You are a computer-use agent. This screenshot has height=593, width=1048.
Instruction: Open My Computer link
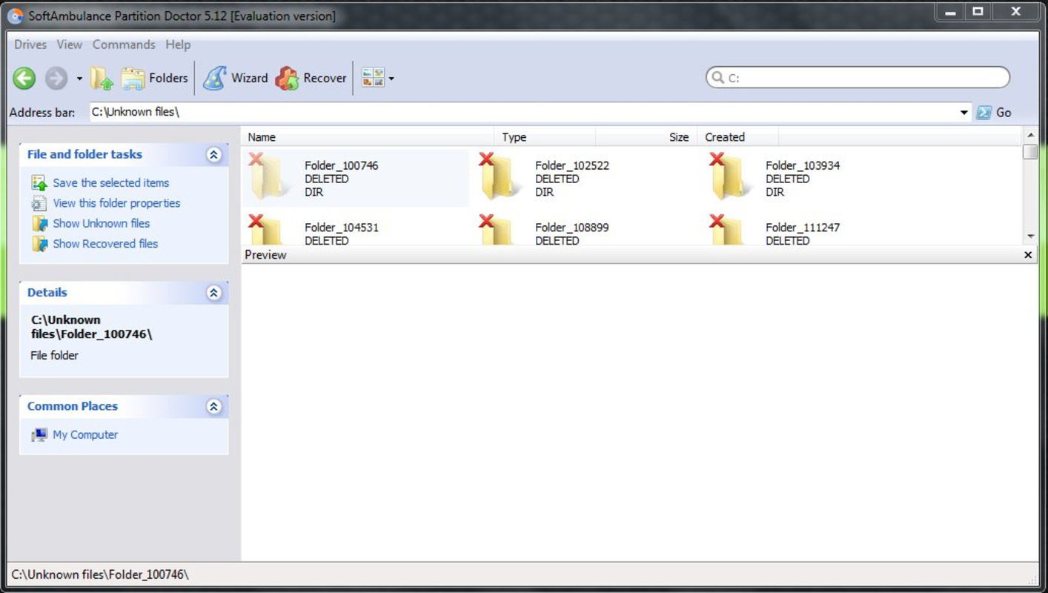pyautogui.click(x=85, y=434)
